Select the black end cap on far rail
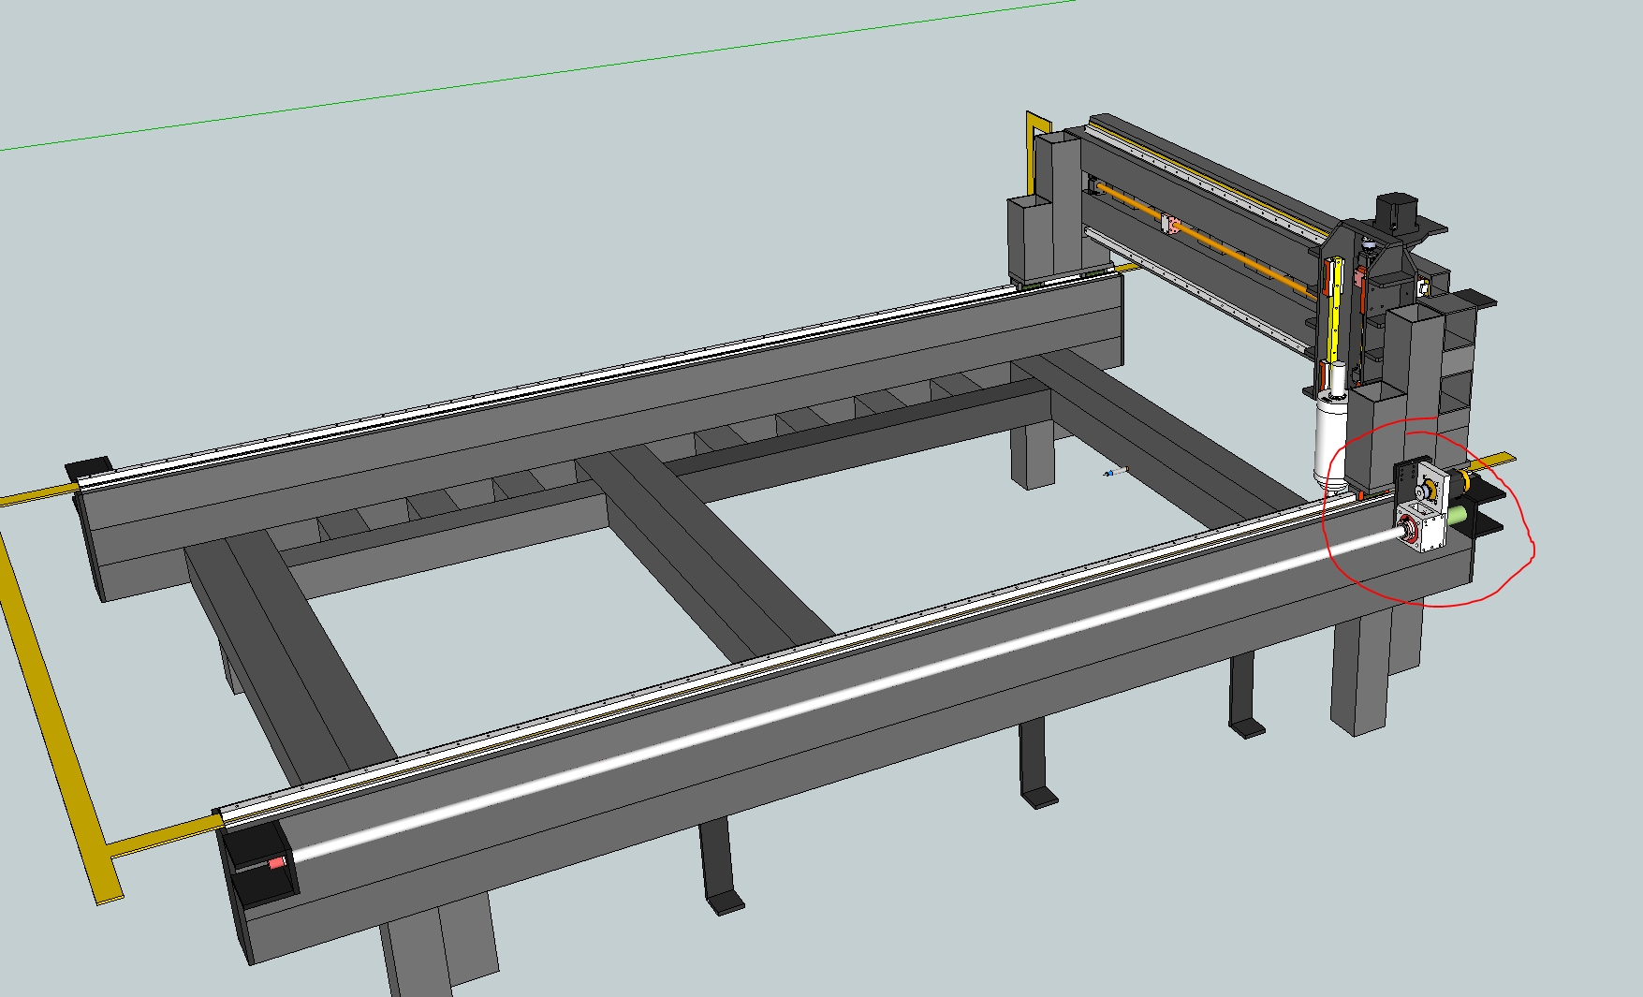This screenshot has width=1643, height=997. click(88, 466)
